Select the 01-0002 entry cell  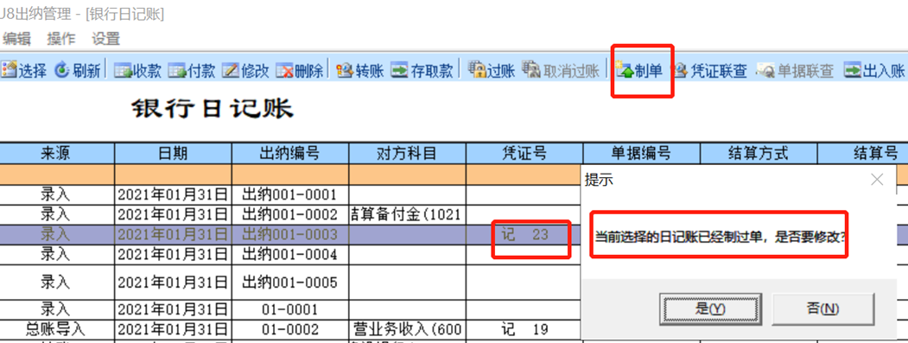pos(290,330)
